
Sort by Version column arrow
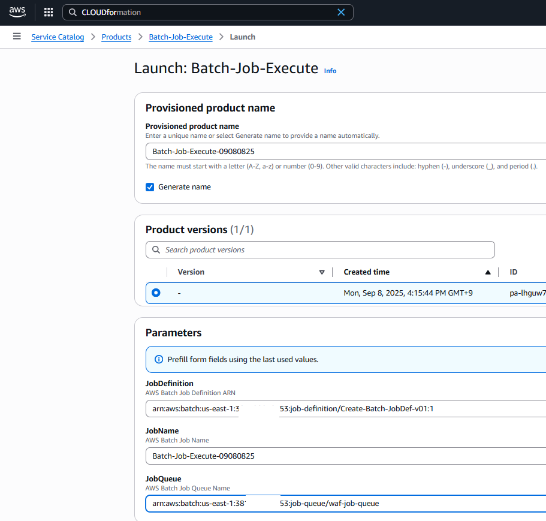coord(322,272)
